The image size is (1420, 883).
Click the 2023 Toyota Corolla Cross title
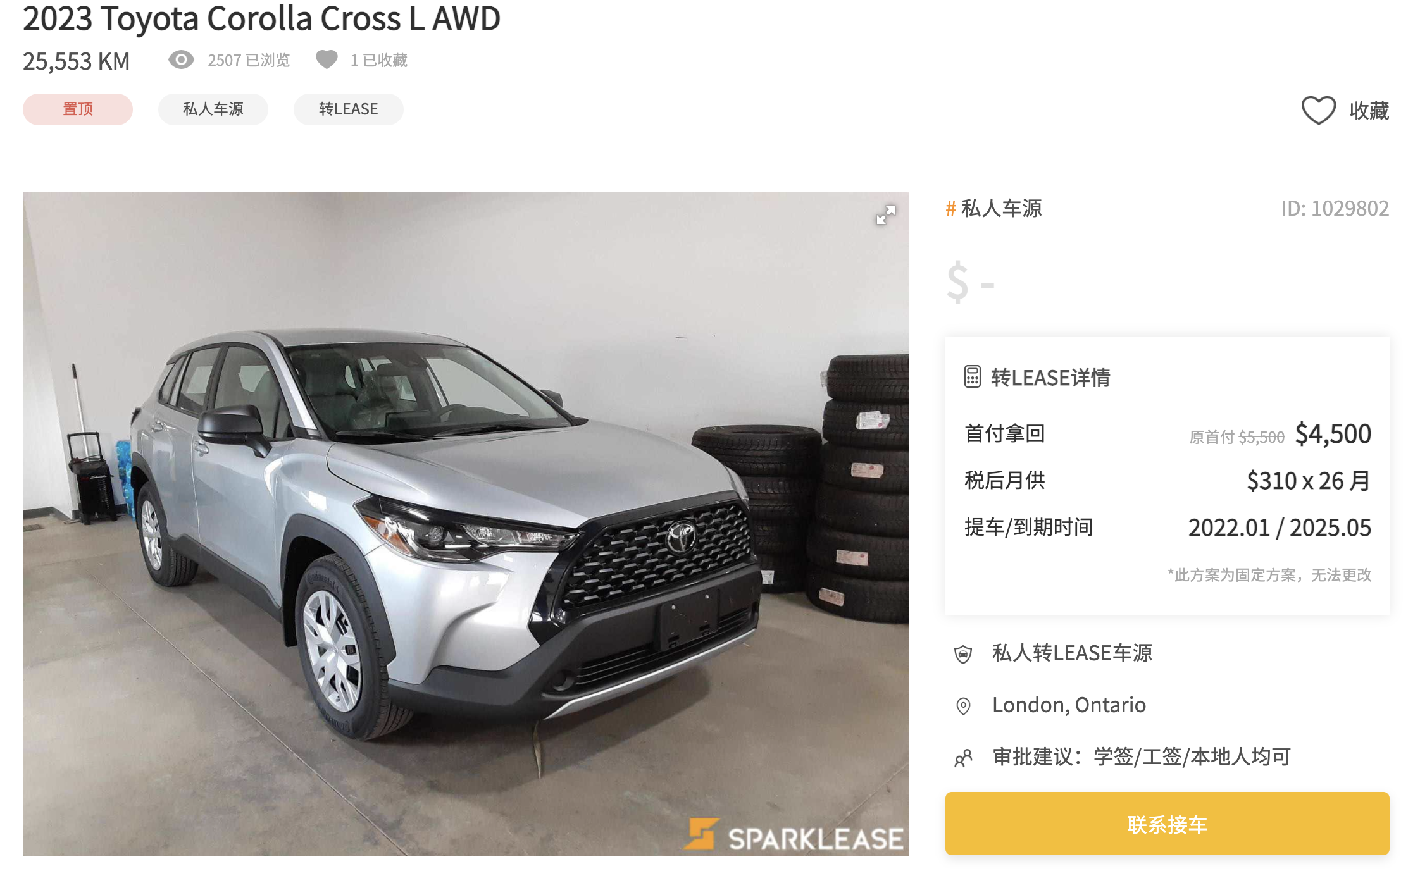click(261, 19)
